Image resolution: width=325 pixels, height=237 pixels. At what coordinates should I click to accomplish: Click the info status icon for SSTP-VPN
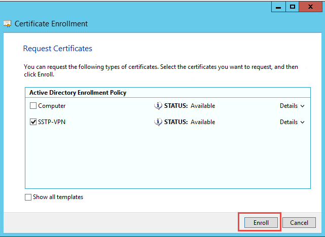point(158,122)
